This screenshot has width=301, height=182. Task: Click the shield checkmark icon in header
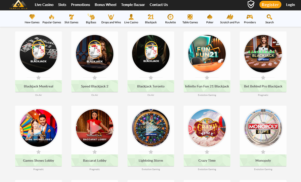(251, 4)
